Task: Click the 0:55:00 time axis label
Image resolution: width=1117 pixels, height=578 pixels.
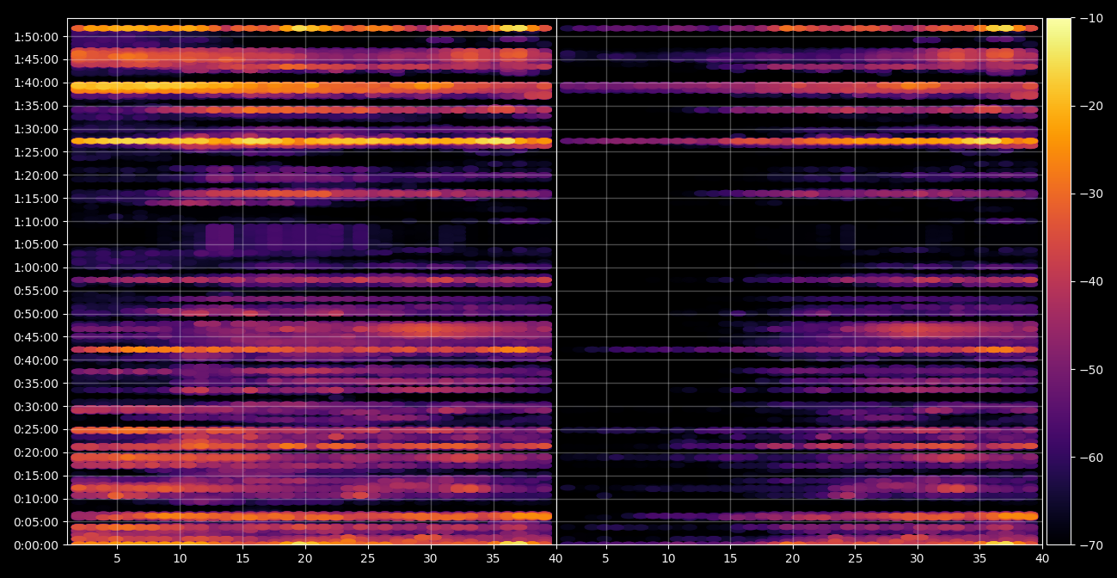Action: click(x=35, y=291)
